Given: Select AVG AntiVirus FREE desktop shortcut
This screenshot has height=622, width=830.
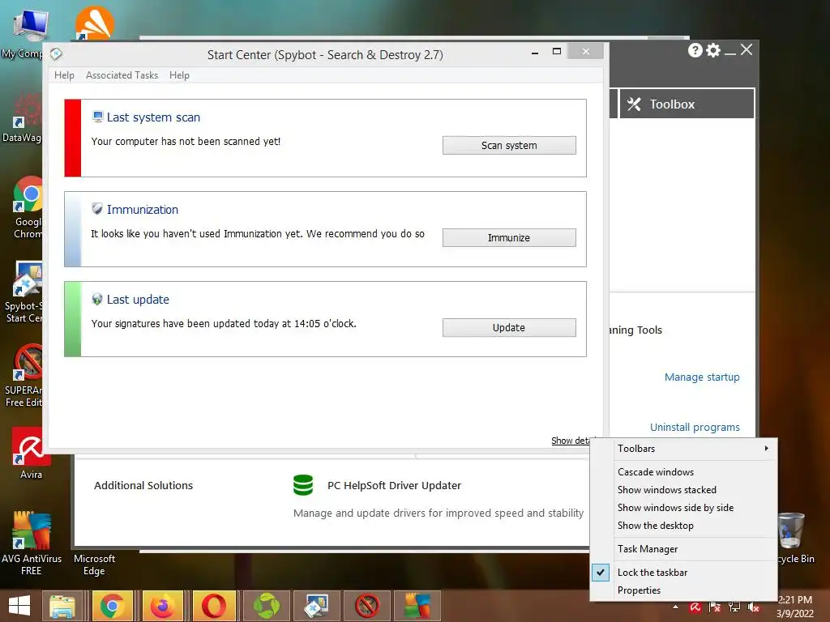Looking at the screenshot, I should (x=32, y=543).
